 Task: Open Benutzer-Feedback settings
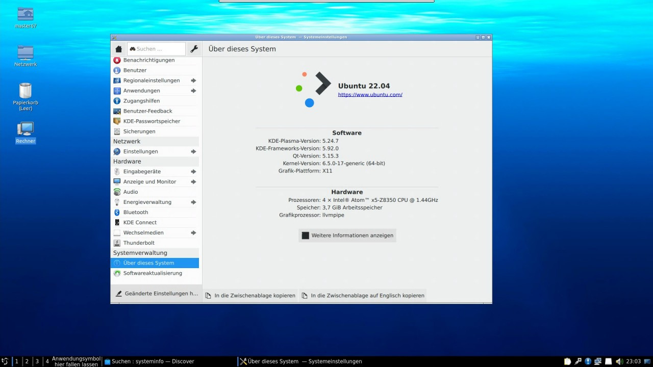click(155, 111)
